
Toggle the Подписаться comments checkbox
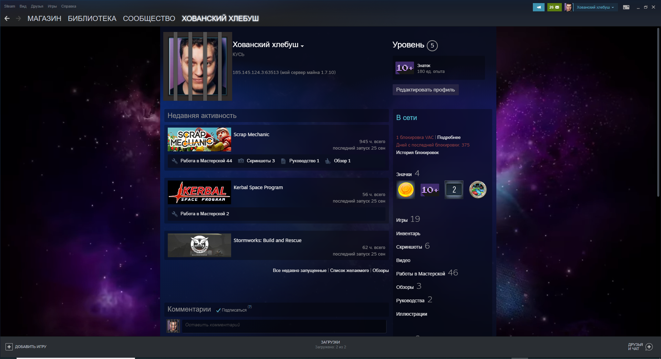(218, 310)
